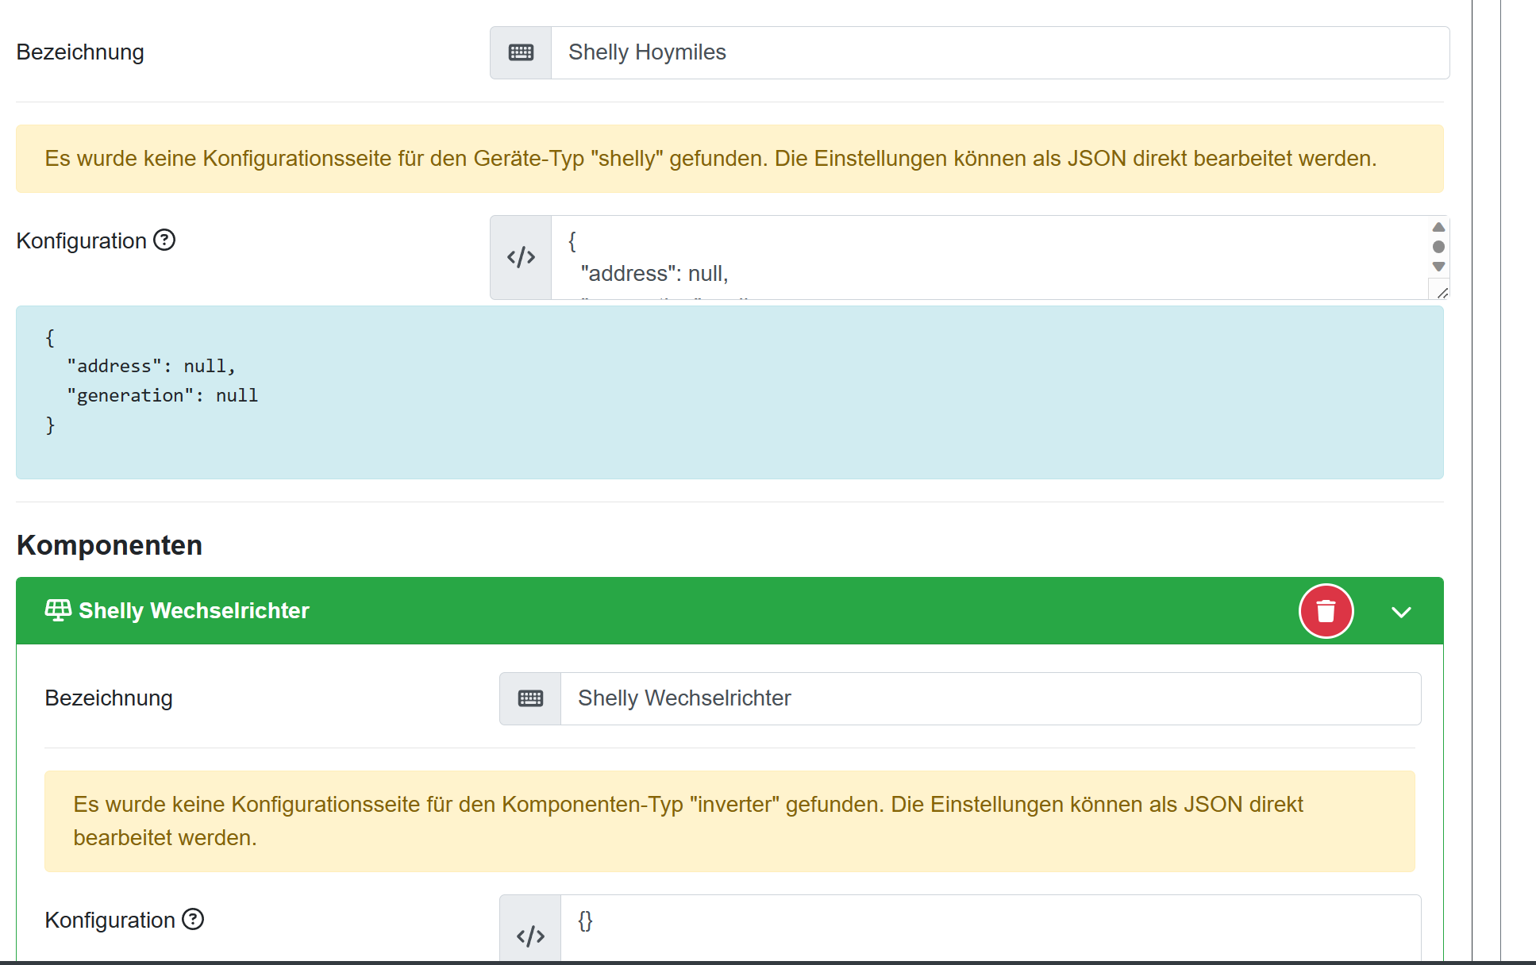Click keyboard icon beside Shelly Hoymiles field
This screenshot has height=965, width=1536.
pos(521,52)
